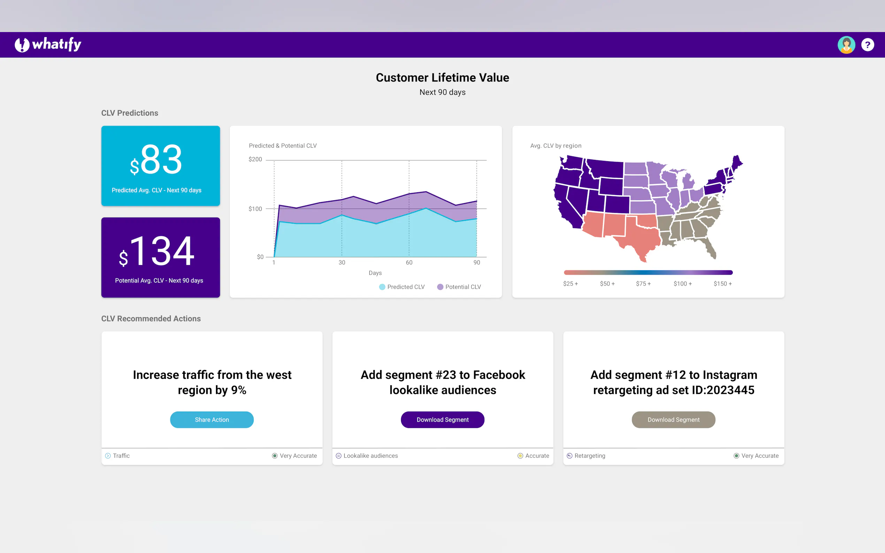Download segment #23 for Facebook lookalike
885x553 pixels.
[x=442, y=420]
